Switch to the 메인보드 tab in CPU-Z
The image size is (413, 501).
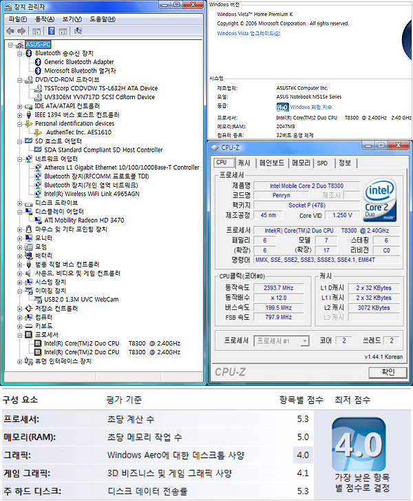(x=272, y=163)
